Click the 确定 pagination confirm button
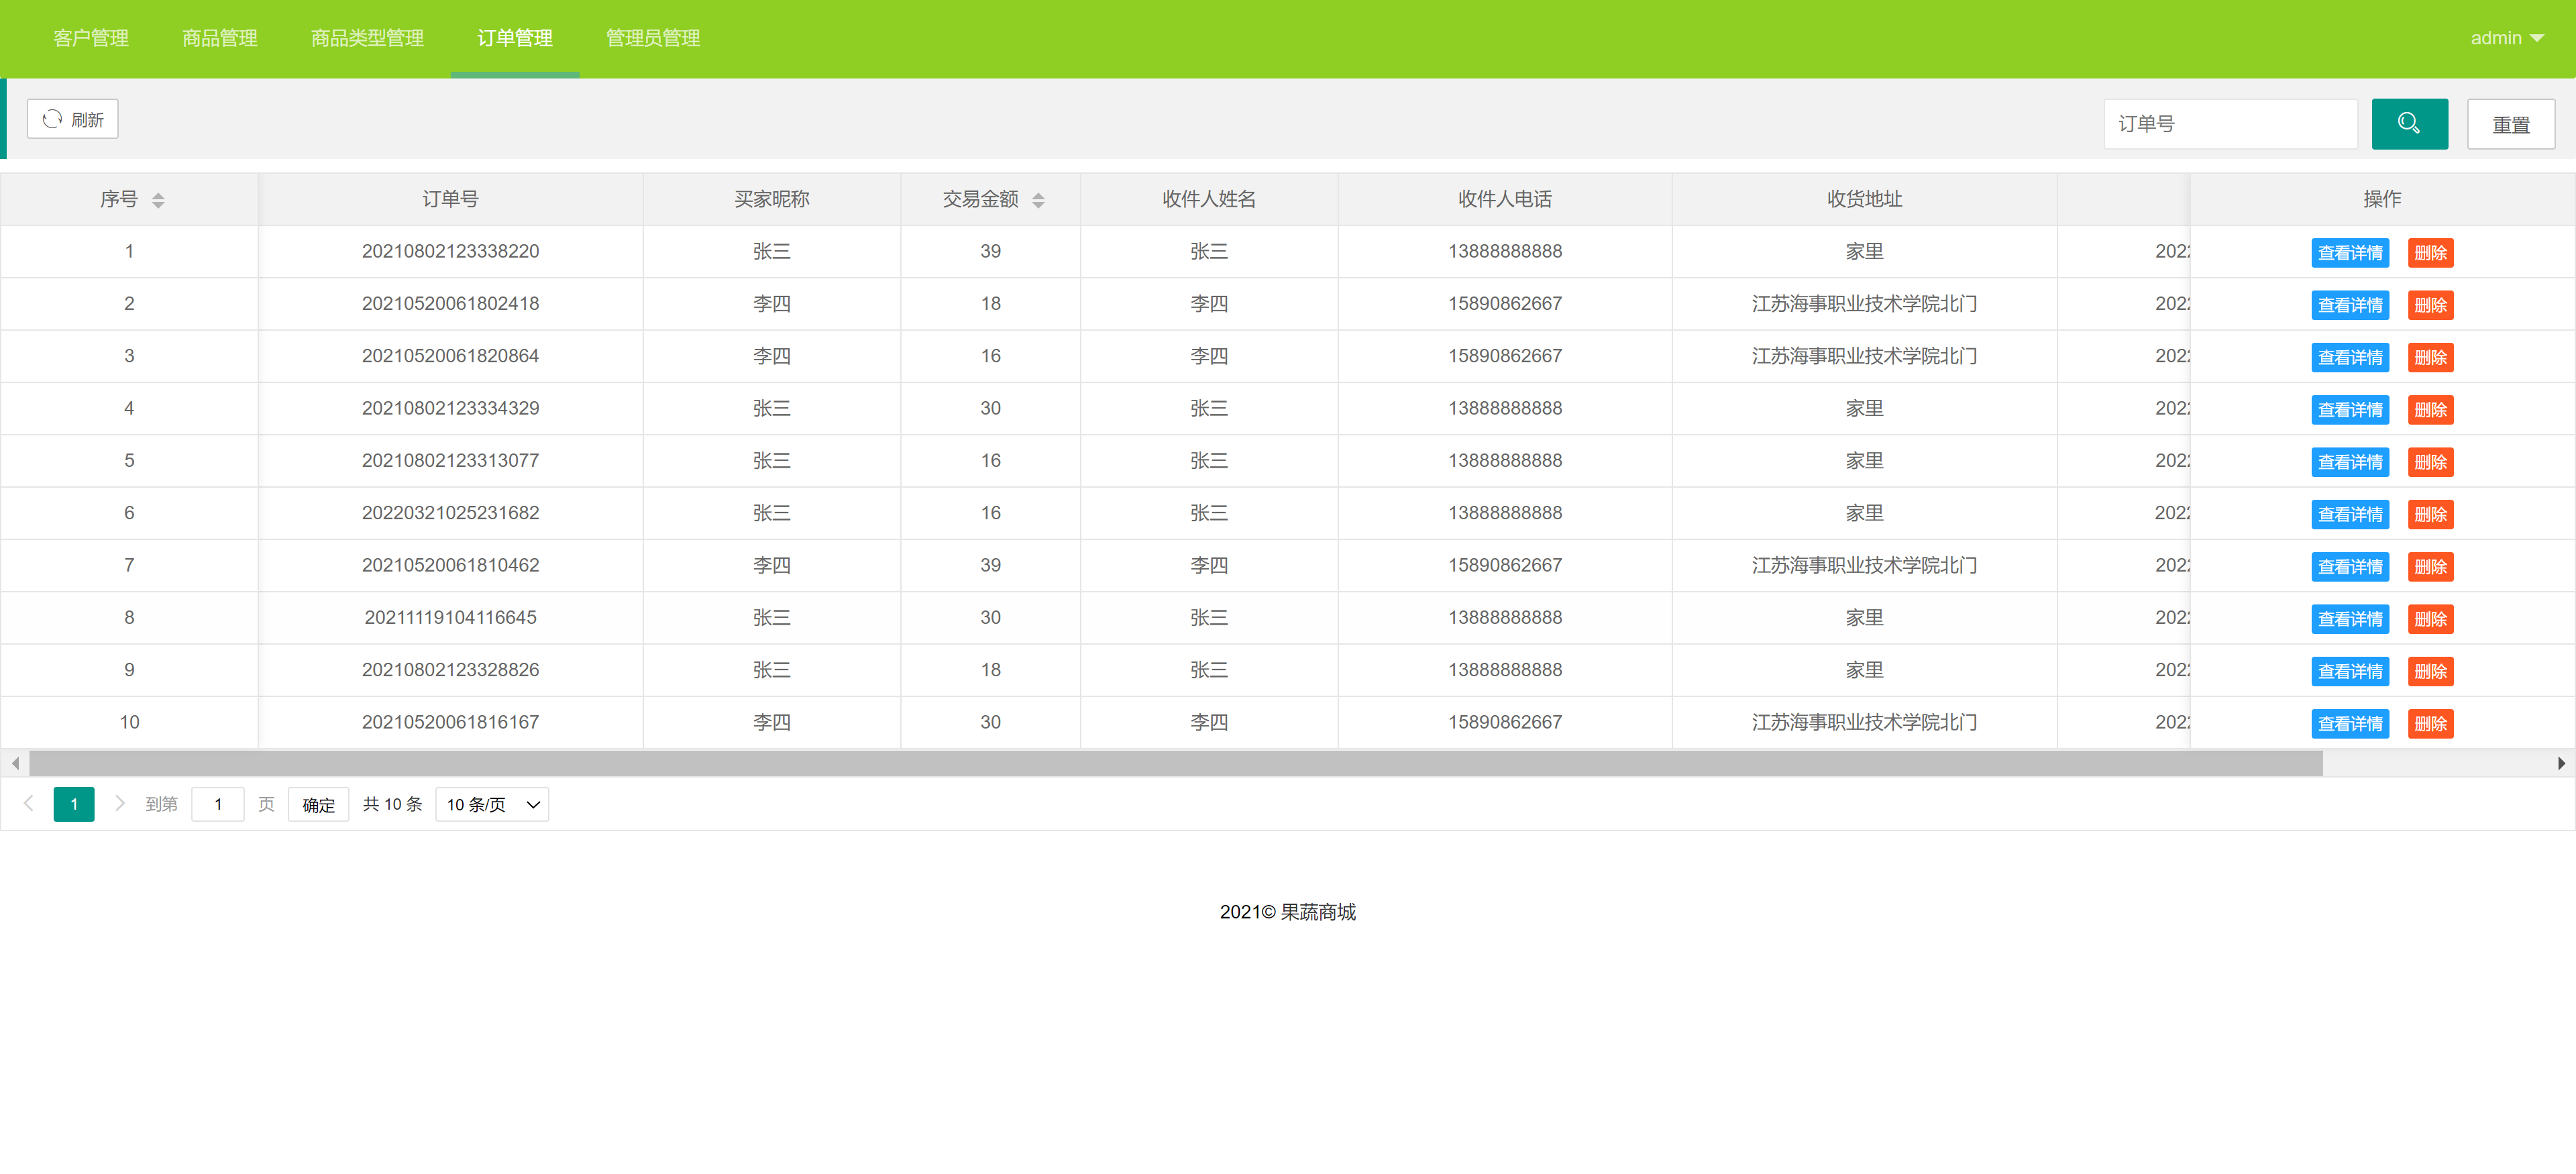 tap(318, 804)
